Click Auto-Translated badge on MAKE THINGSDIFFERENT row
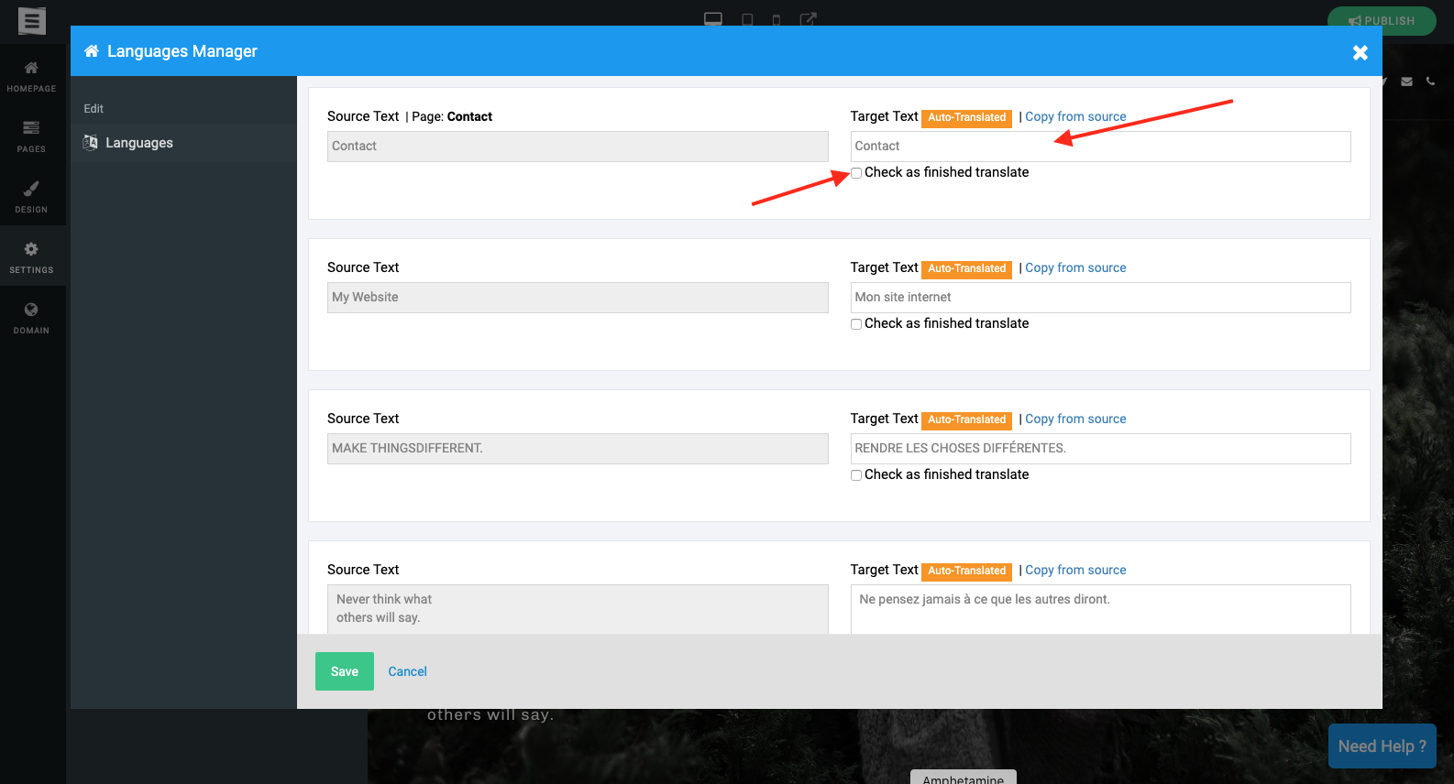The width and height of the screenshot is (1454, 784). [x=966, y=419]
